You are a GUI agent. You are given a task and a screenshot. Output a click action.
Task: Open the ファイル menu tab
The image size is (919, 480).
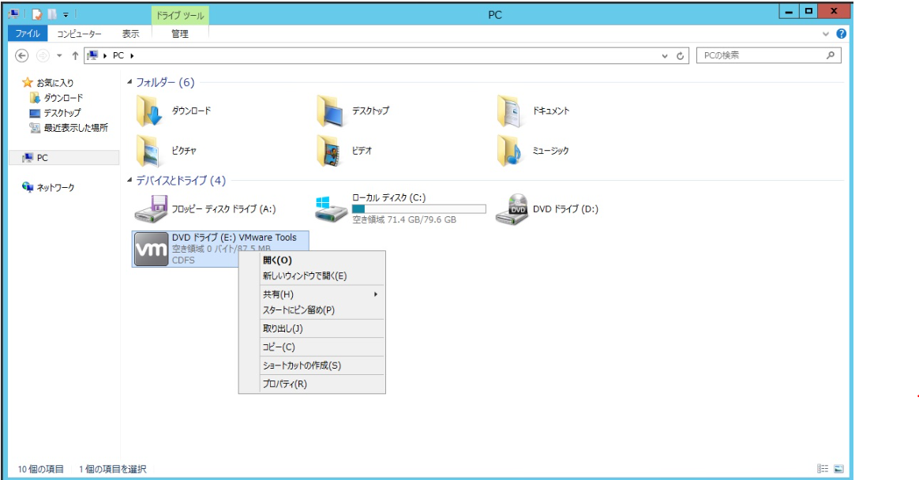28,34
